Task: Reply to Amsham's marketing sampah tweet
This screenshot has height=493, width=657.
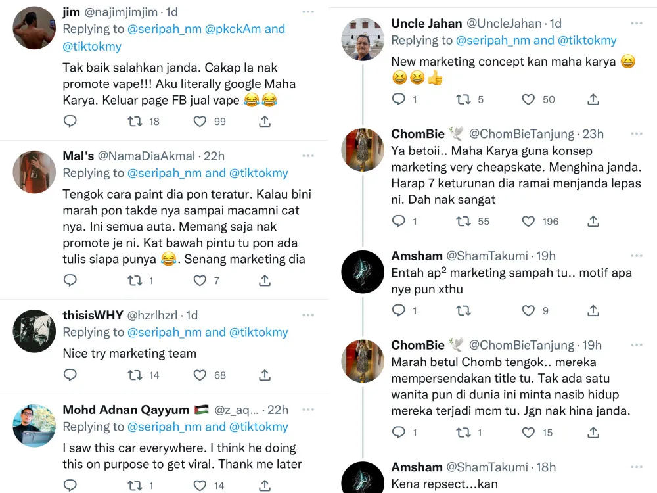Action: point(398,311)
